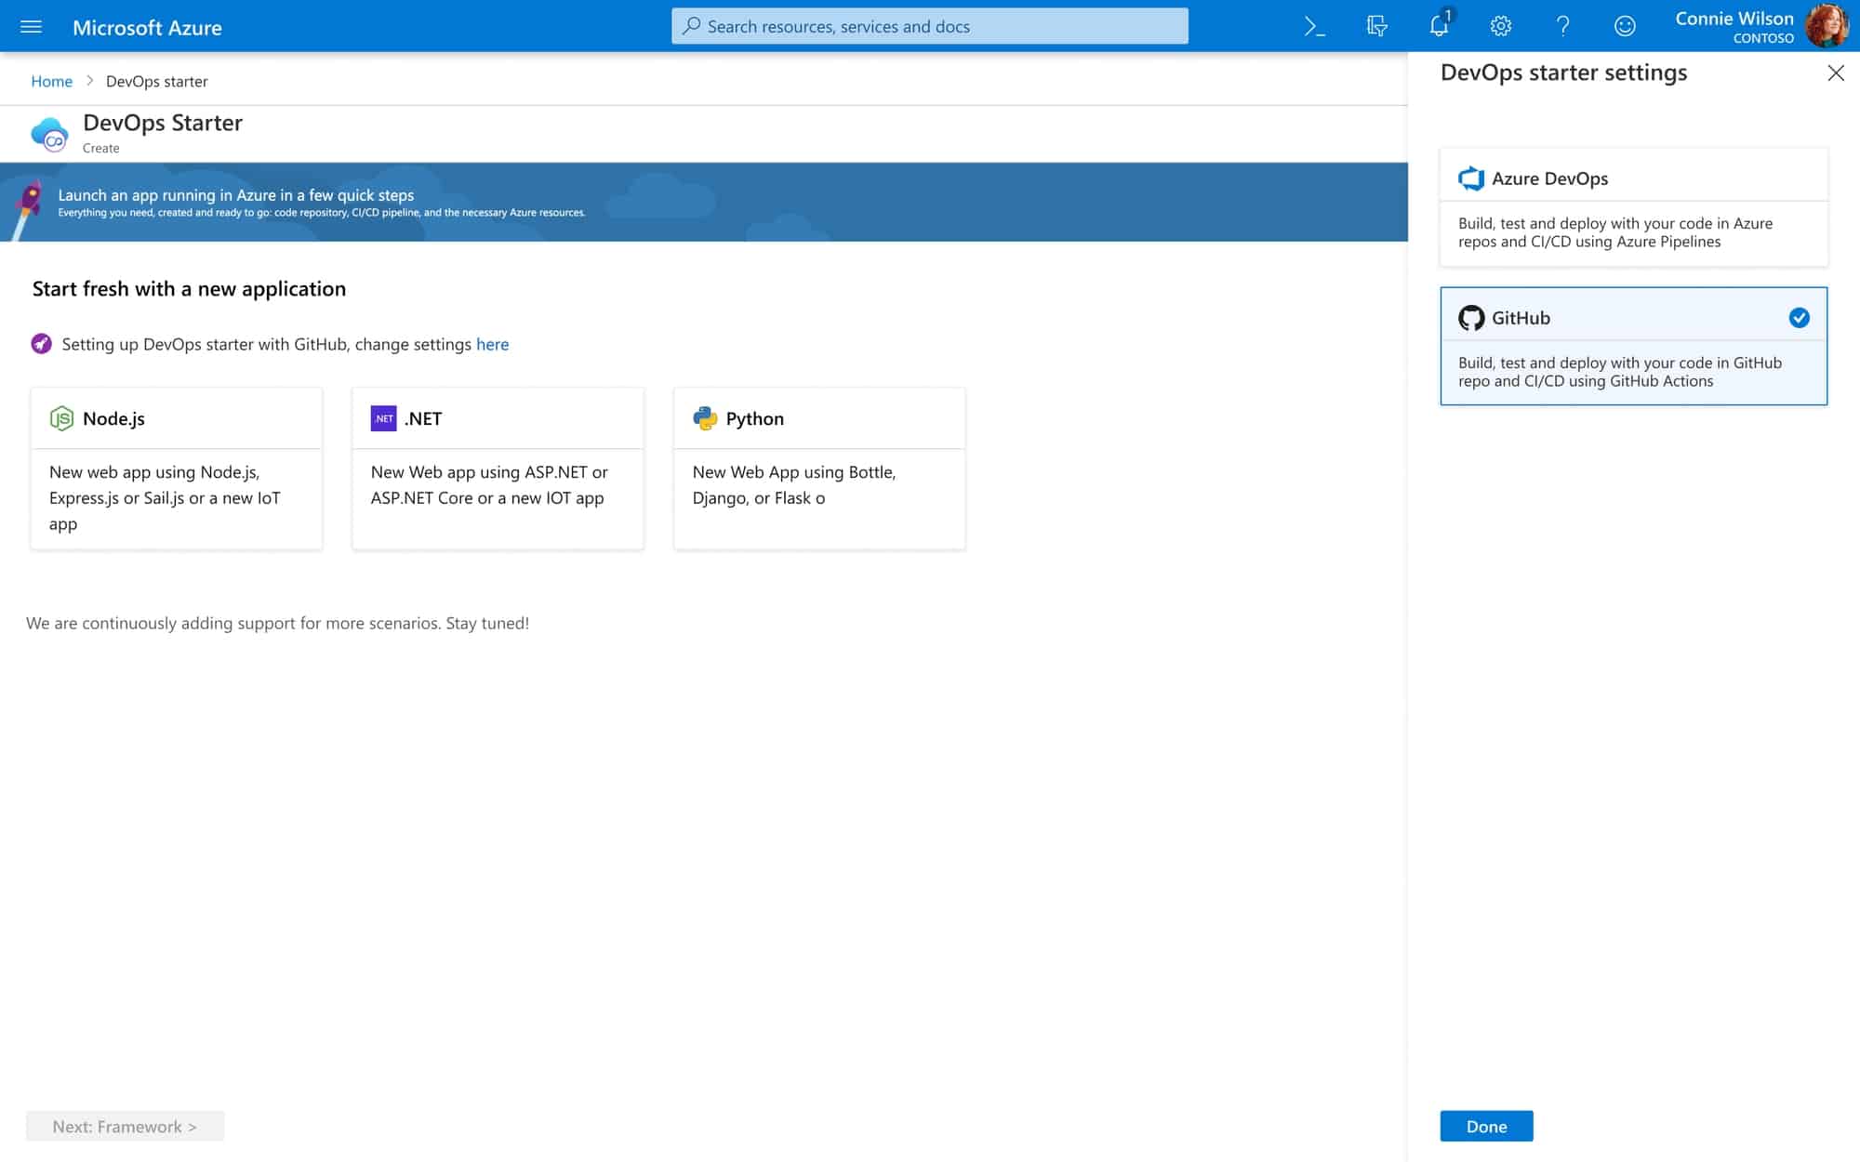Navigate to Home via breadcrumb

(x=51, y=81)
